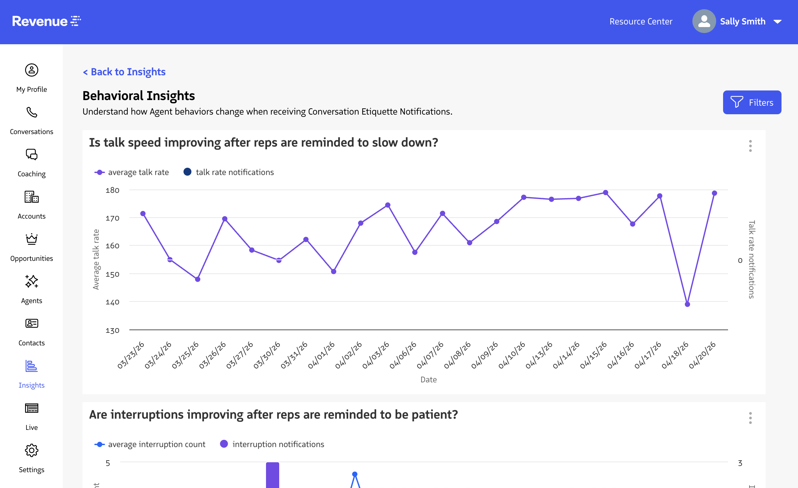Image resolution: width=798 pixels, height=488 pixels.
Task: Open the Contacts card icon
Action: coord(32,324)
